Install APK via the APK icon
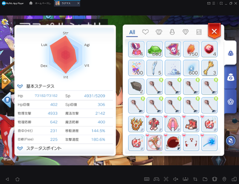This screenshot has width=239, height=184. pos(185,179)
